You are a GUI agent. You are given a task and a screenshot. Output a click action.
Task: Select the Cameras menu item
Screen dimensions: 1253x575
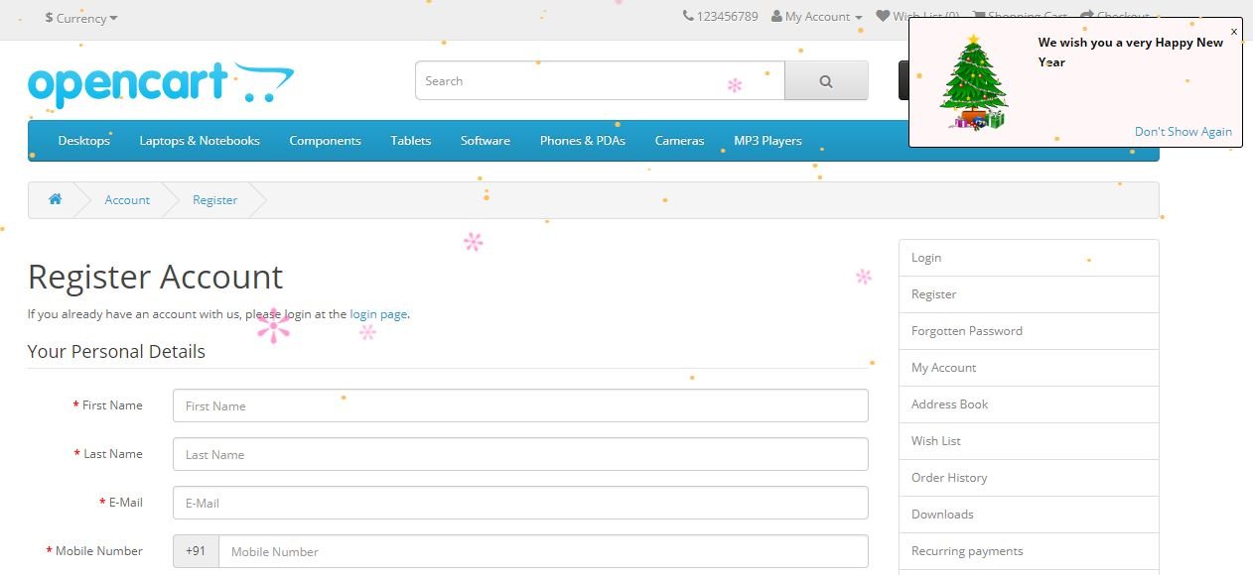[x=679, y=141]
